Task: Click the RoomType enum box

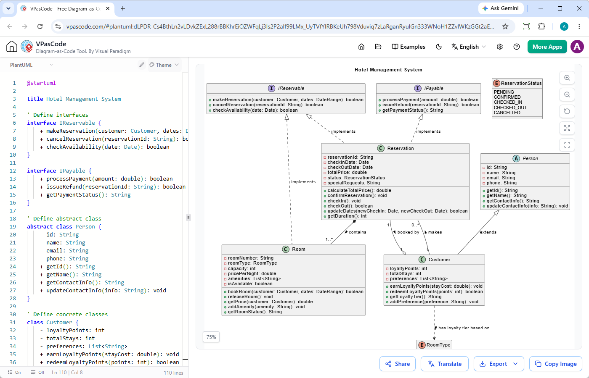Action: click(435, 345)
